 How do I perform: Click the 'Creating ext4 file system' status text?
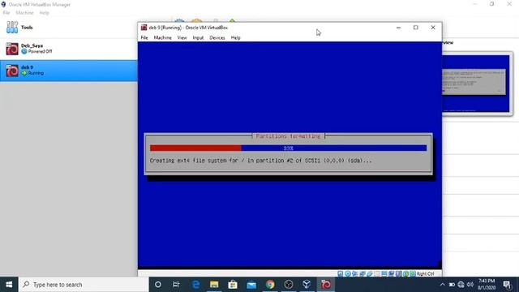(x=260, y=161)
